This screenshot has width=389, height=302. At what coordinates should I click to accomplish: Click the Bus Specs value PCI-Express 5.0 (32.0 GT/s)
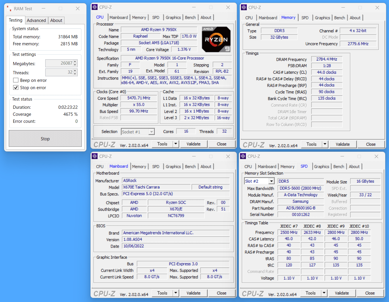pyautogui.click(x=176, y=194)
